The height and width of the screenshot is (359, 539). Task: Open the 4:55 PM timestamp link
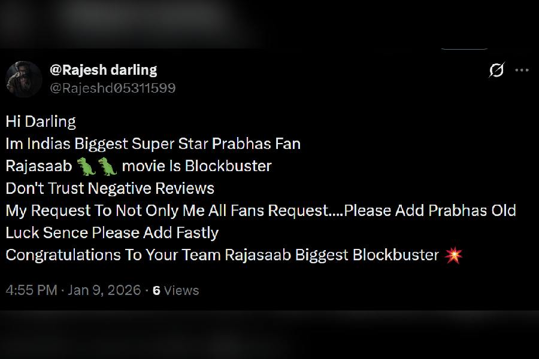click(x=31, y=290)
